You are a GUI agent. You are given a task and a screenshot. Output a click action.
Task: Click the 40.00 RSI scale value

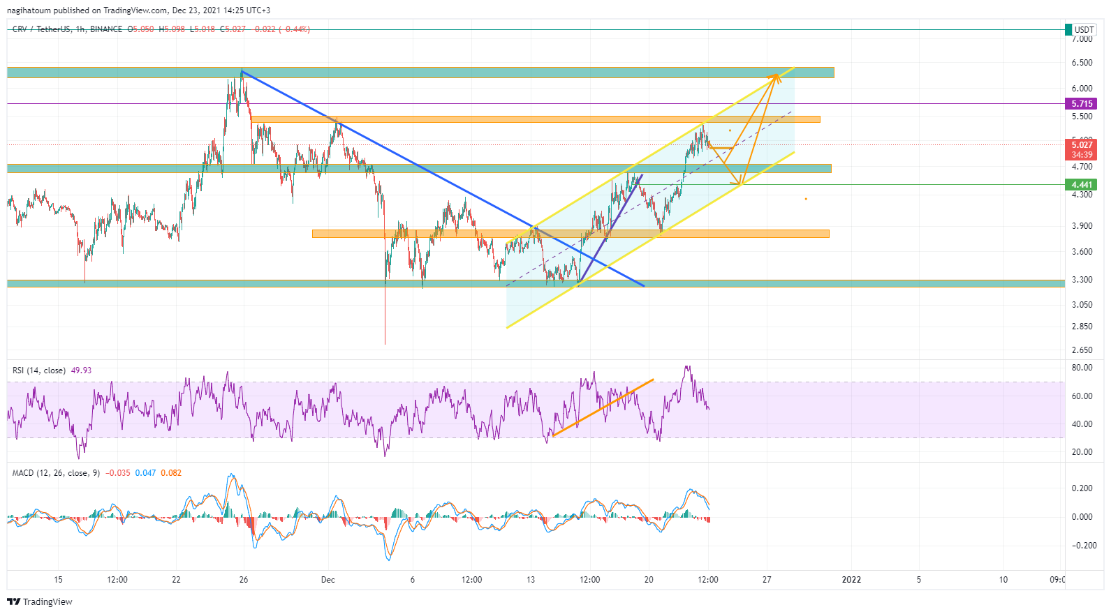tap(1082, 424)
